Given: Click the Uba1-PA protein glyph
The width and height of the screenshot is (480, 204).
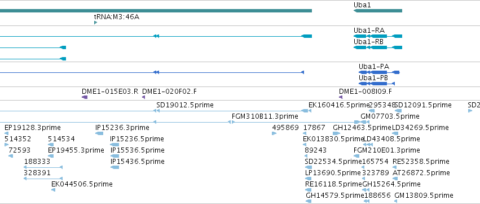Looking at the screenshot, I should [379, 72].
